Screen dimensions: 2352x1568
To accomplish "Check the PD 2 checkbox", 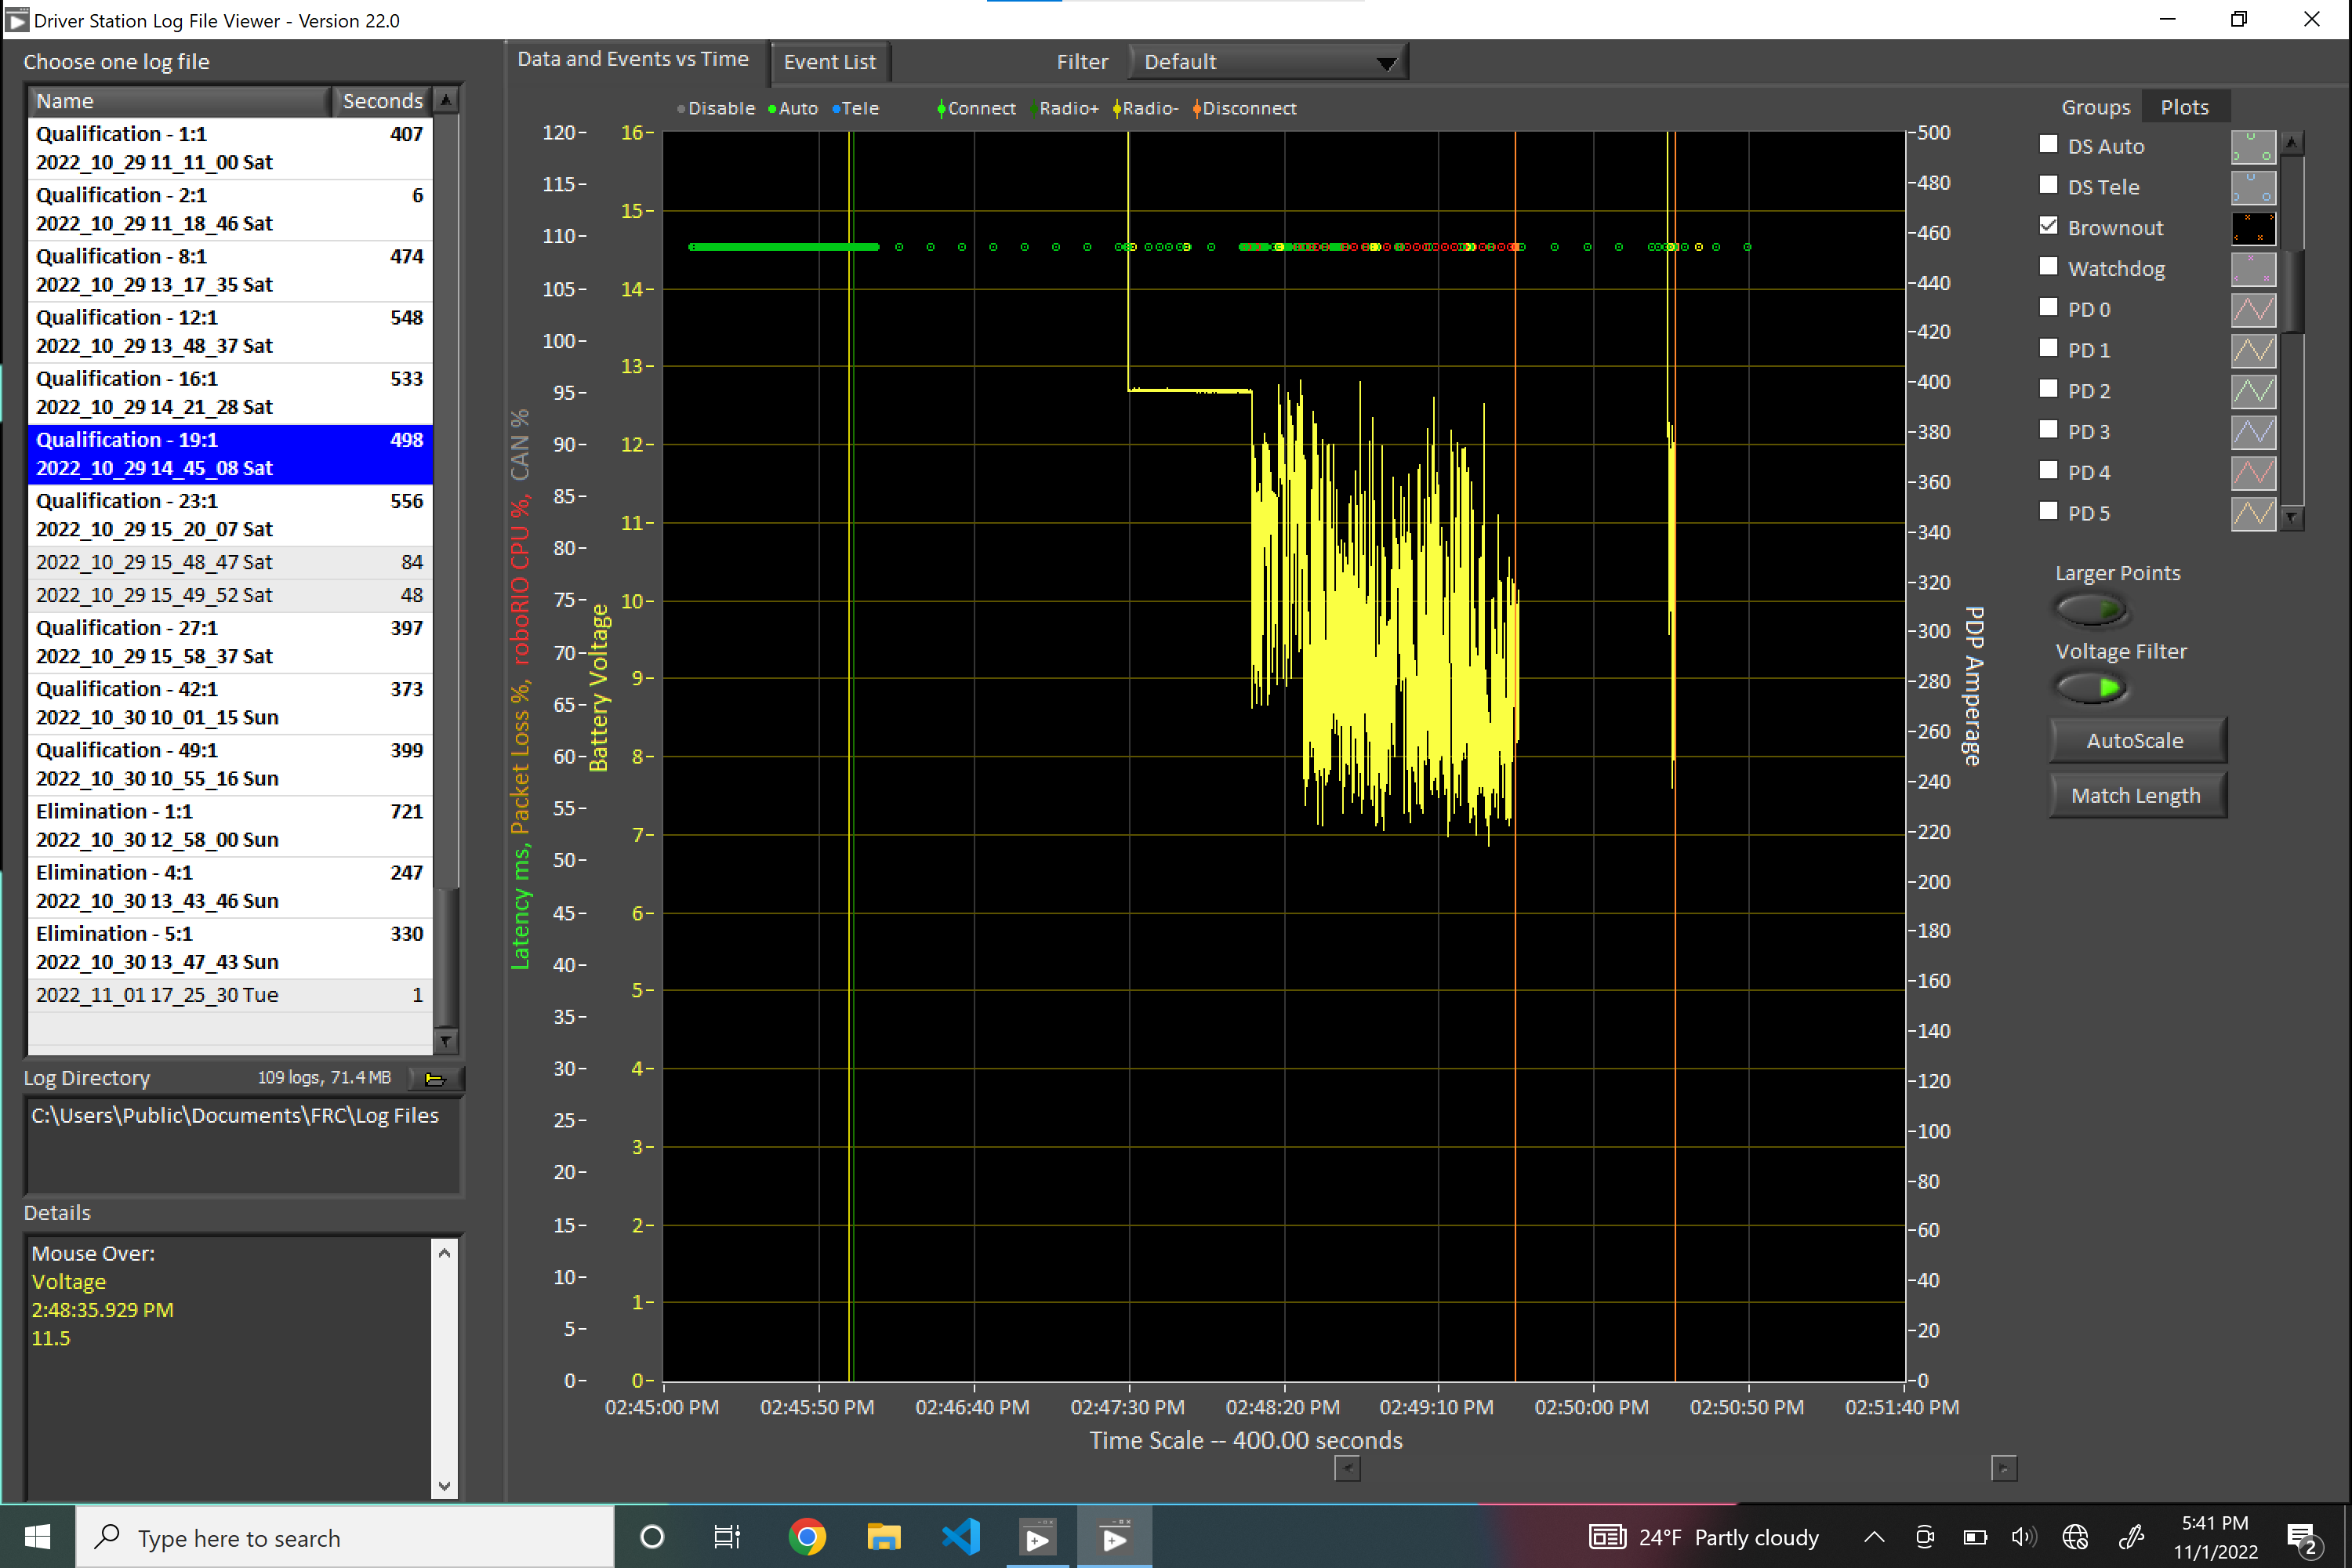I will [x=2048, y=389].
